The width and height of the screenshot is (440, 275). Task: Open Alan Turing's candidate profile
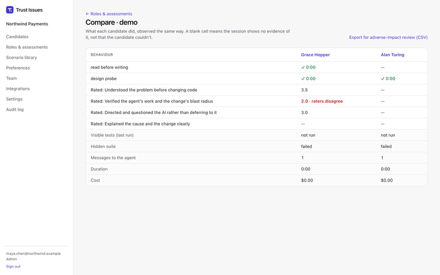click(393, 55)
